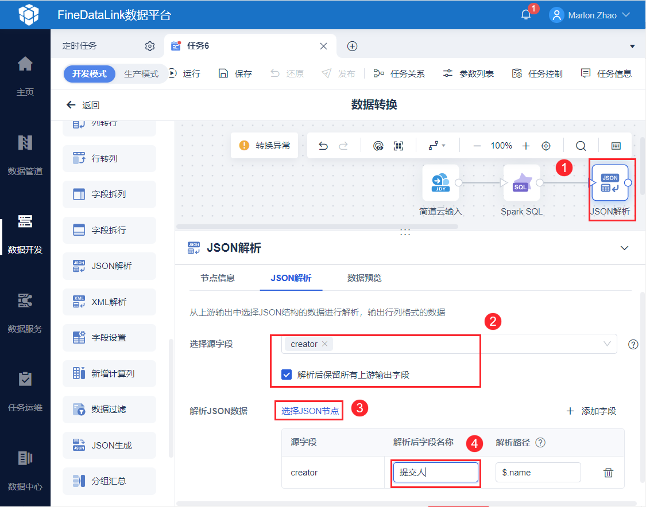Open 数据管道 in the sidebar

click(x=25, y=154)
